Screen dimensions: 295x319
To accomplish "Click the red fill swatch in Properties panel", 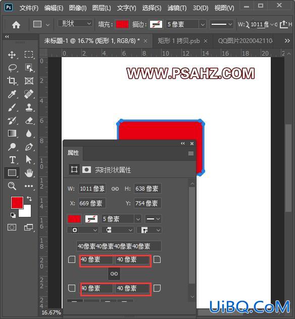I will tap(74, 219).
